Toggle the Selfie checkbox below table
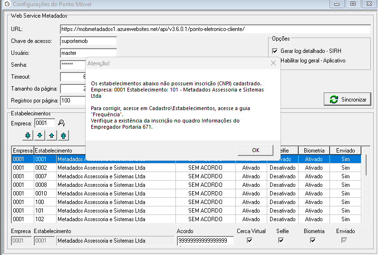378x255 pixels. click(x=281, y=241)
